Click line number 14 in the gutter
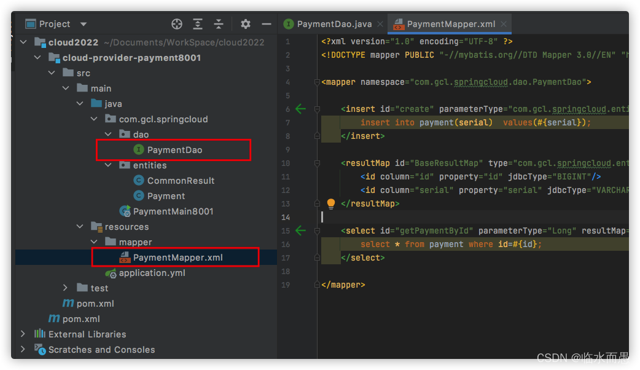 [x=286, y=217]
